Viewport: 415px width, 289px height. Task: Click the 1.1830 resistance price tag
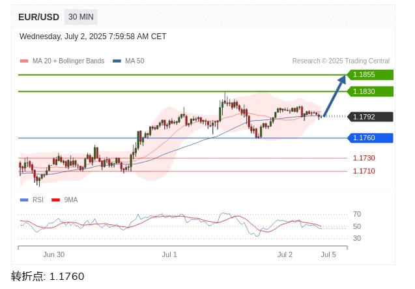tap(370, 91)
